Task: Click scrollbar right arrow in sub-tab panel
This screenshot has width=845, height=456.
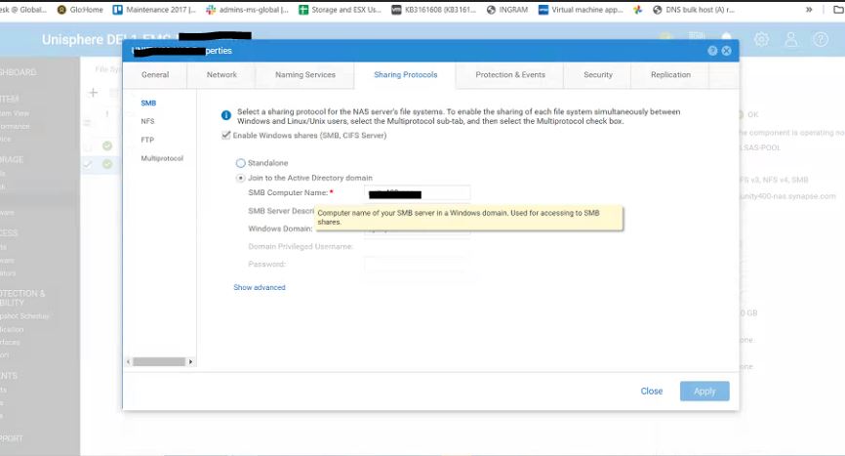Action: pos(190,361)
